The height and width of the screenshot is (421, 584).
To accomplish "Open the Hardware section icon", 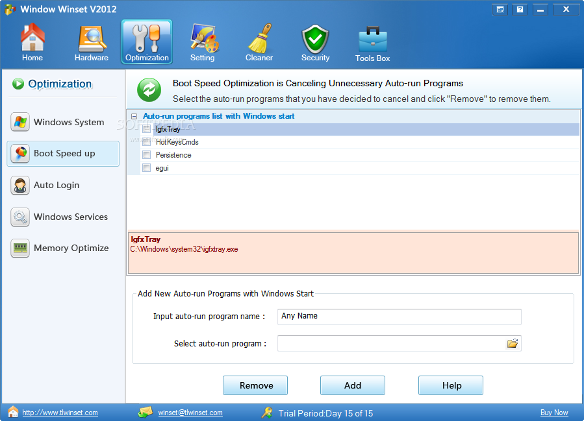I will point(92,39).
